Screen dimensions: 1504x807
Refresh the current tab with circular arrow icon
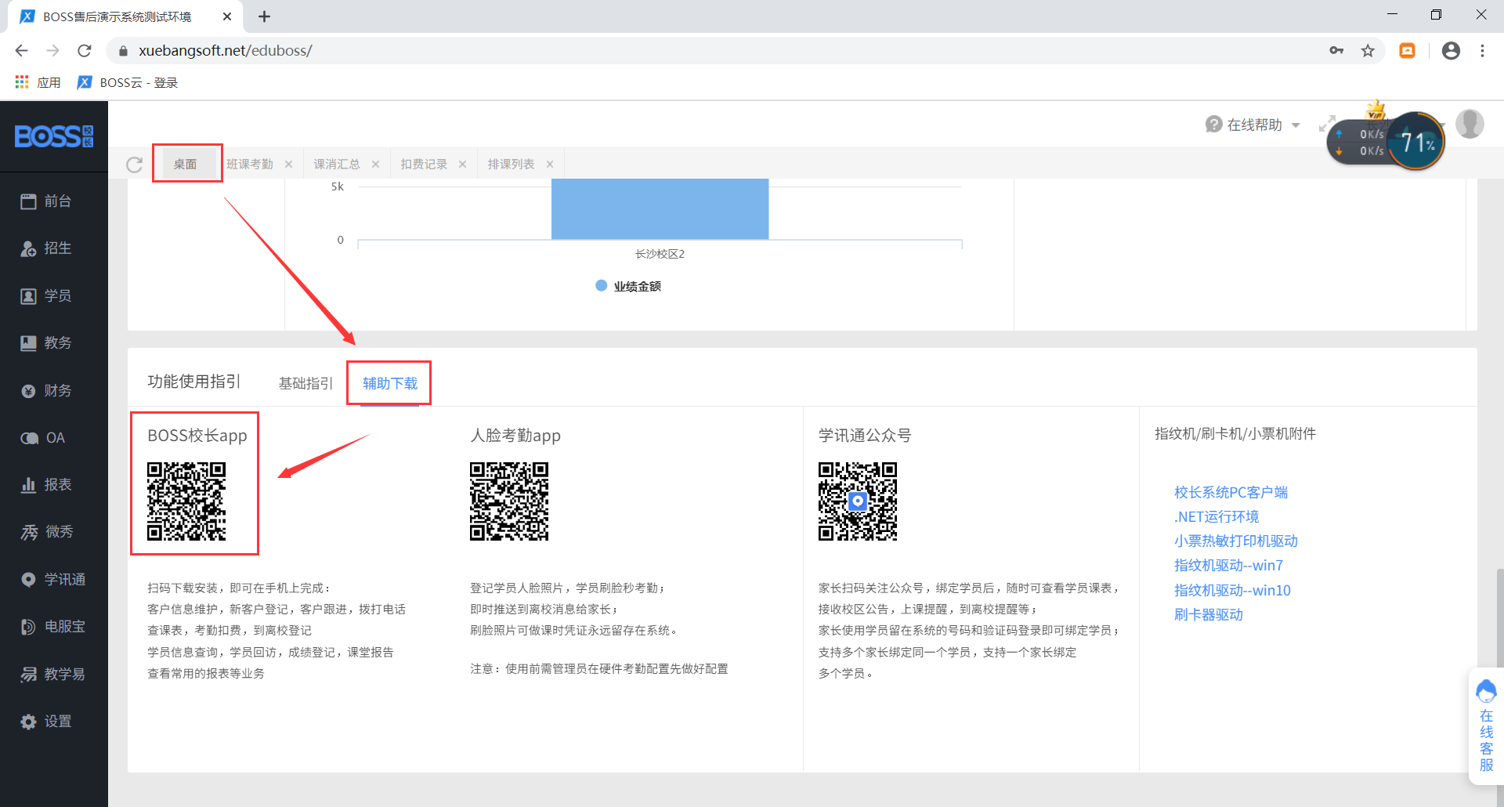coord(135,165)
